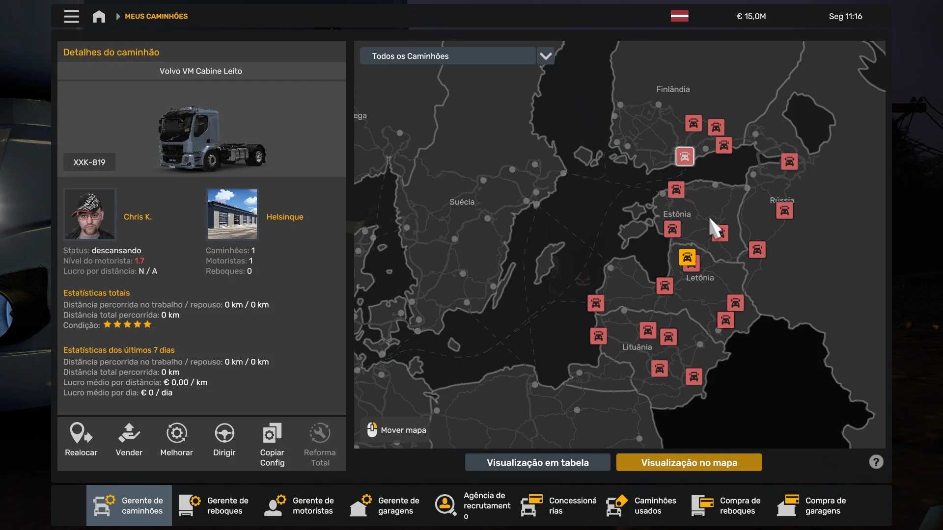Viewport: 943px width, 530px height.
Task: Open the Todos os Caminhões dropdown
Action: click(x=447, y=56)
